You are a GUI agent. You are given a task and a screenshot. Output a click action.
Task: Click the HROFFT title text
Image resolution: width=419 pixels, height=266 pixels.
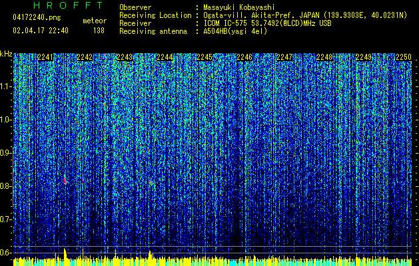click(x=68, y=5)
